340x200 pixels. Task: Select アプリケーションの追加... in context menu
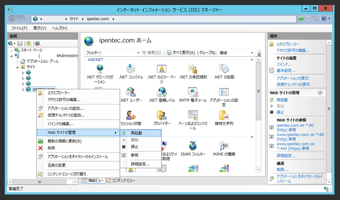(78, 108)
